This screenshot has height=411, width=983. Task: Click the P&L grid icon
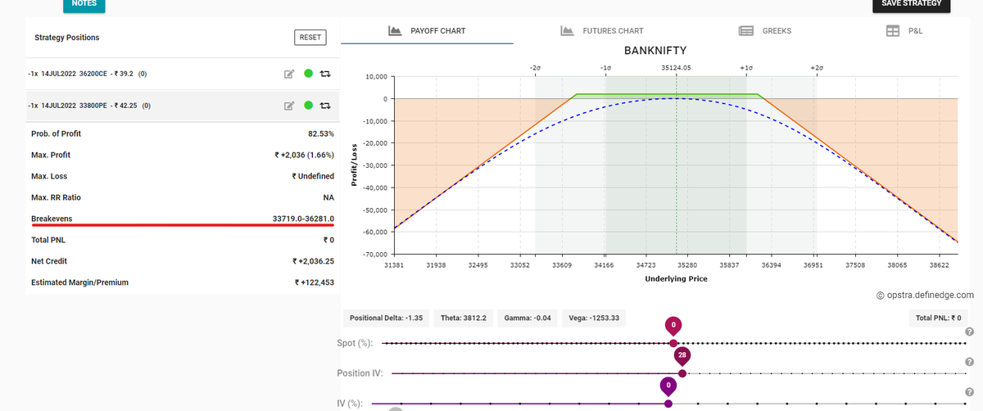tap(893, 30)
